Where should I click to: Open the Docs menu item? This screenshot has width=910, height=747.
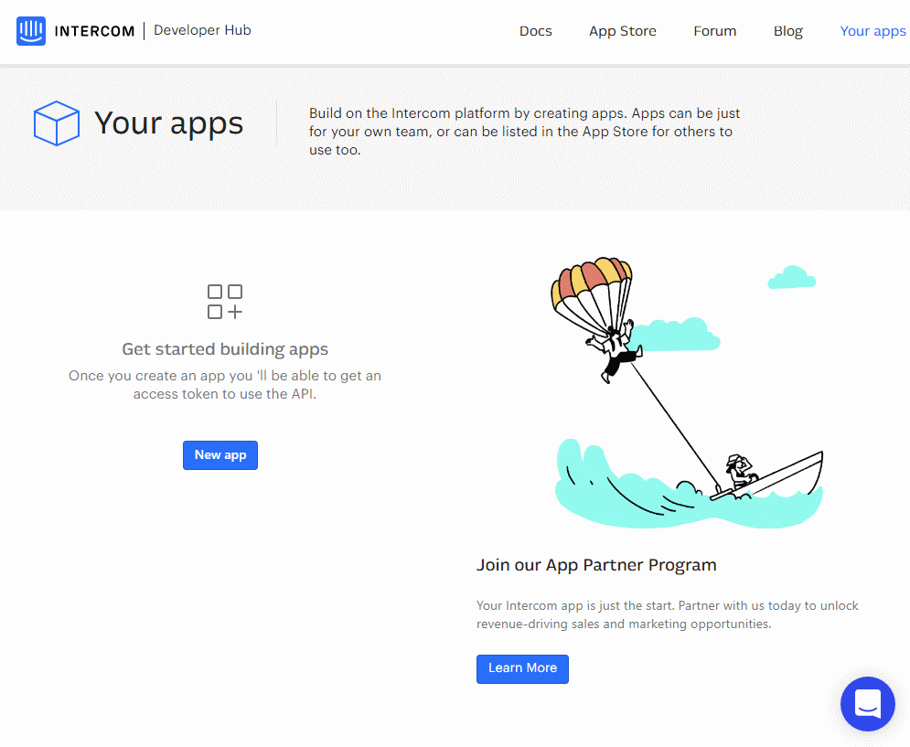click(535, 31)
